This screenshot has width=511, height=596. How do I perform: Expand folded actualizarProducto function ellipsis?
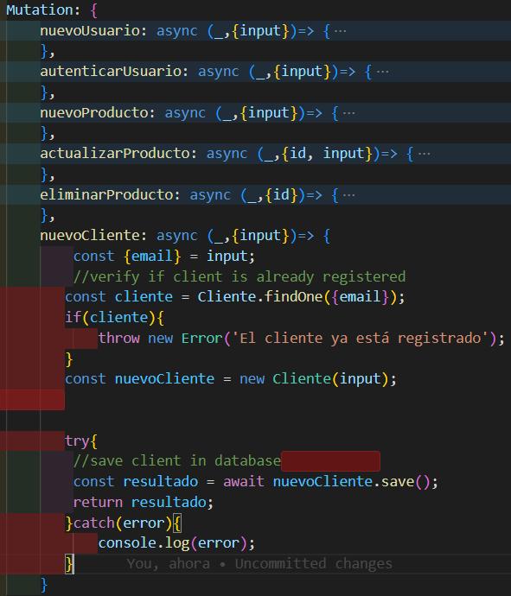click(x=424, y=154)
